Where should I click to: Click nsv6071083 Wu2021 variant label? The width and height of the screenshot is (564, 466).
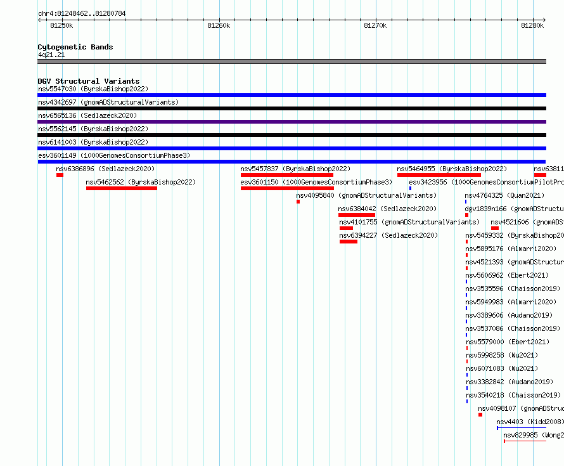(502, 368)
